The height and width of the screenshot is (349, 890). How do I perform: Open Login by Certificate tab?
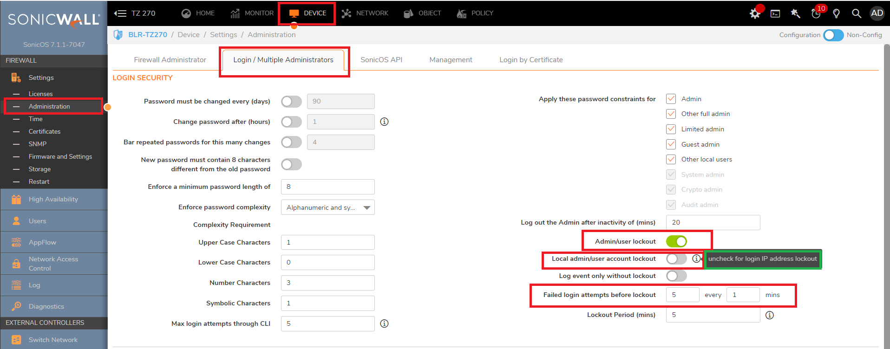(x=531, y=60)
